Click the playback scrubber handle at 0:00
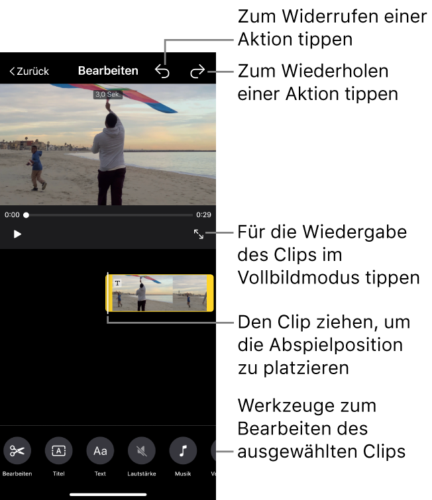This screenshot has width=432, height=500. tap(26, 215)
